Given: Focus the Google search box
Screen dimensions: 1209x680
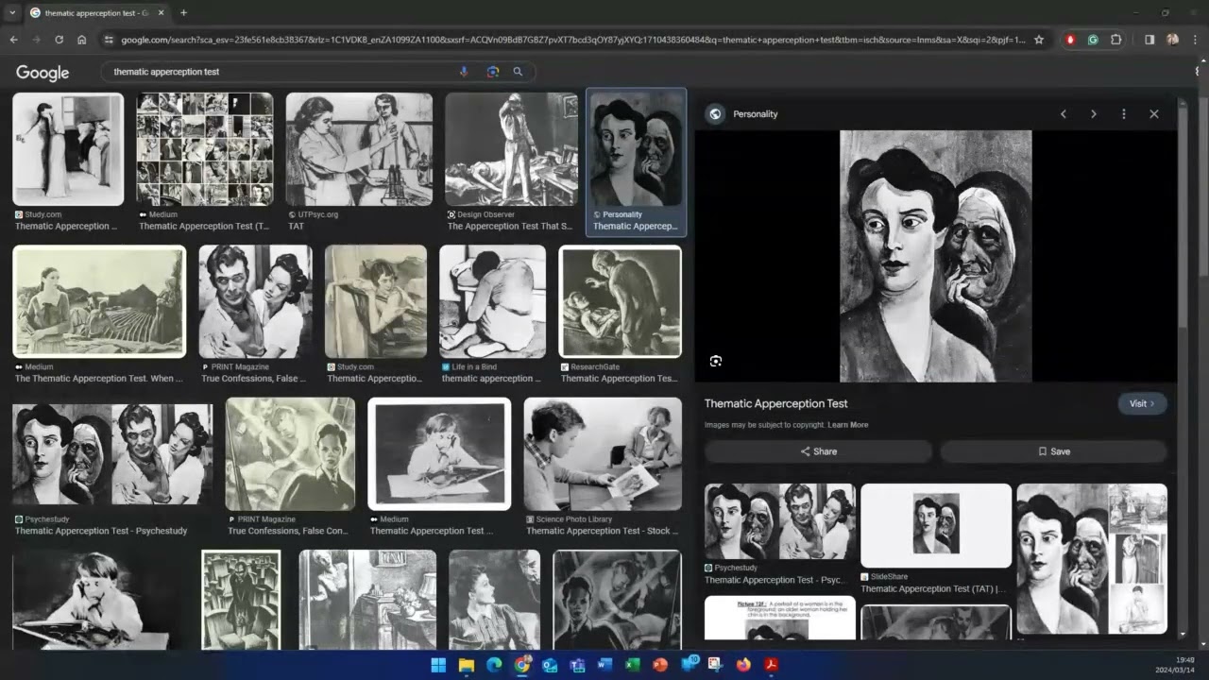Looking at the screenshot, I should [279, 72].
